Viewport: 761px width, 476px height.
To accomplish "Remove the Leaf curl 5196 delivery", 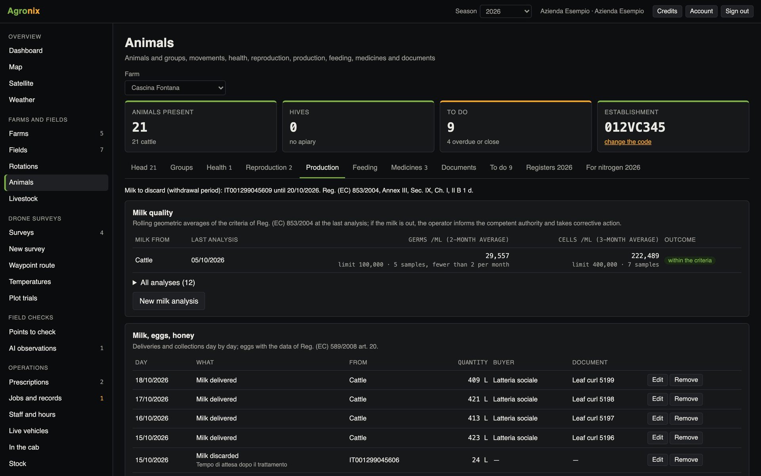I will 686,438.
